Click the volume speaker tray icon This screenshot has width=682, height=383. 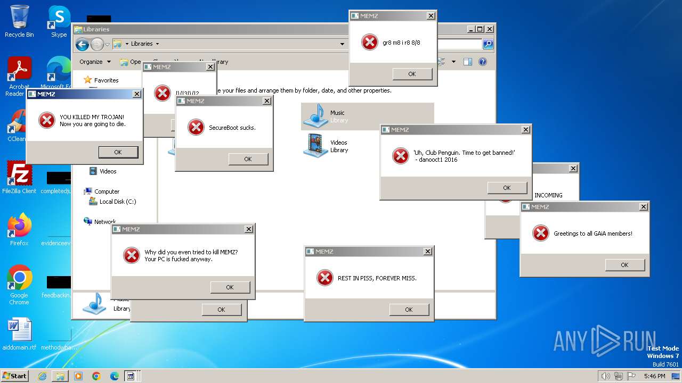tap(605, 376)
